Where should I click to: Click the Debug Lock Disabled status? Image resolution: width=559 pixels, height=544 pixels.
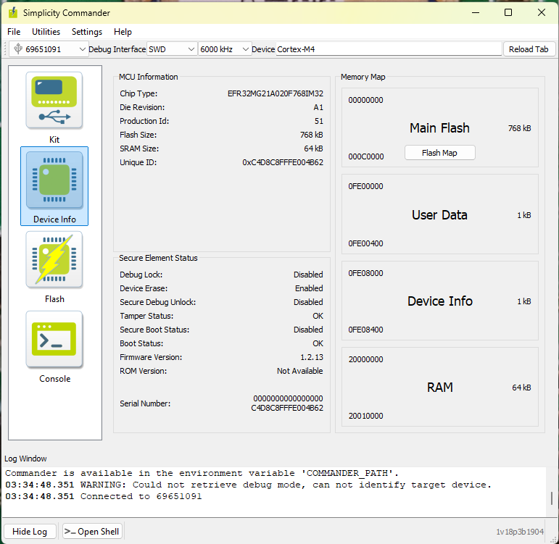[x=308, y=275]
